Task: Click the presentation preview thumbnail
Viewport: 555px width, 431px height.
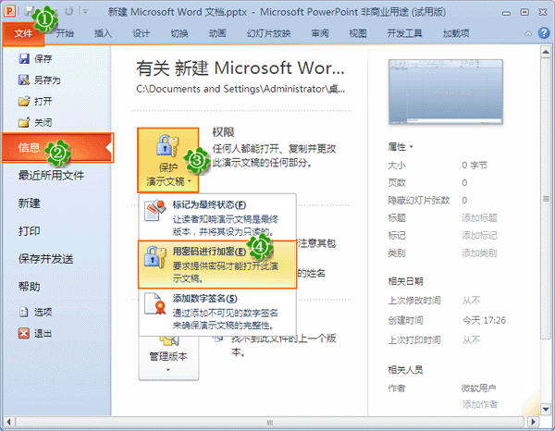Action: (446, 92)
